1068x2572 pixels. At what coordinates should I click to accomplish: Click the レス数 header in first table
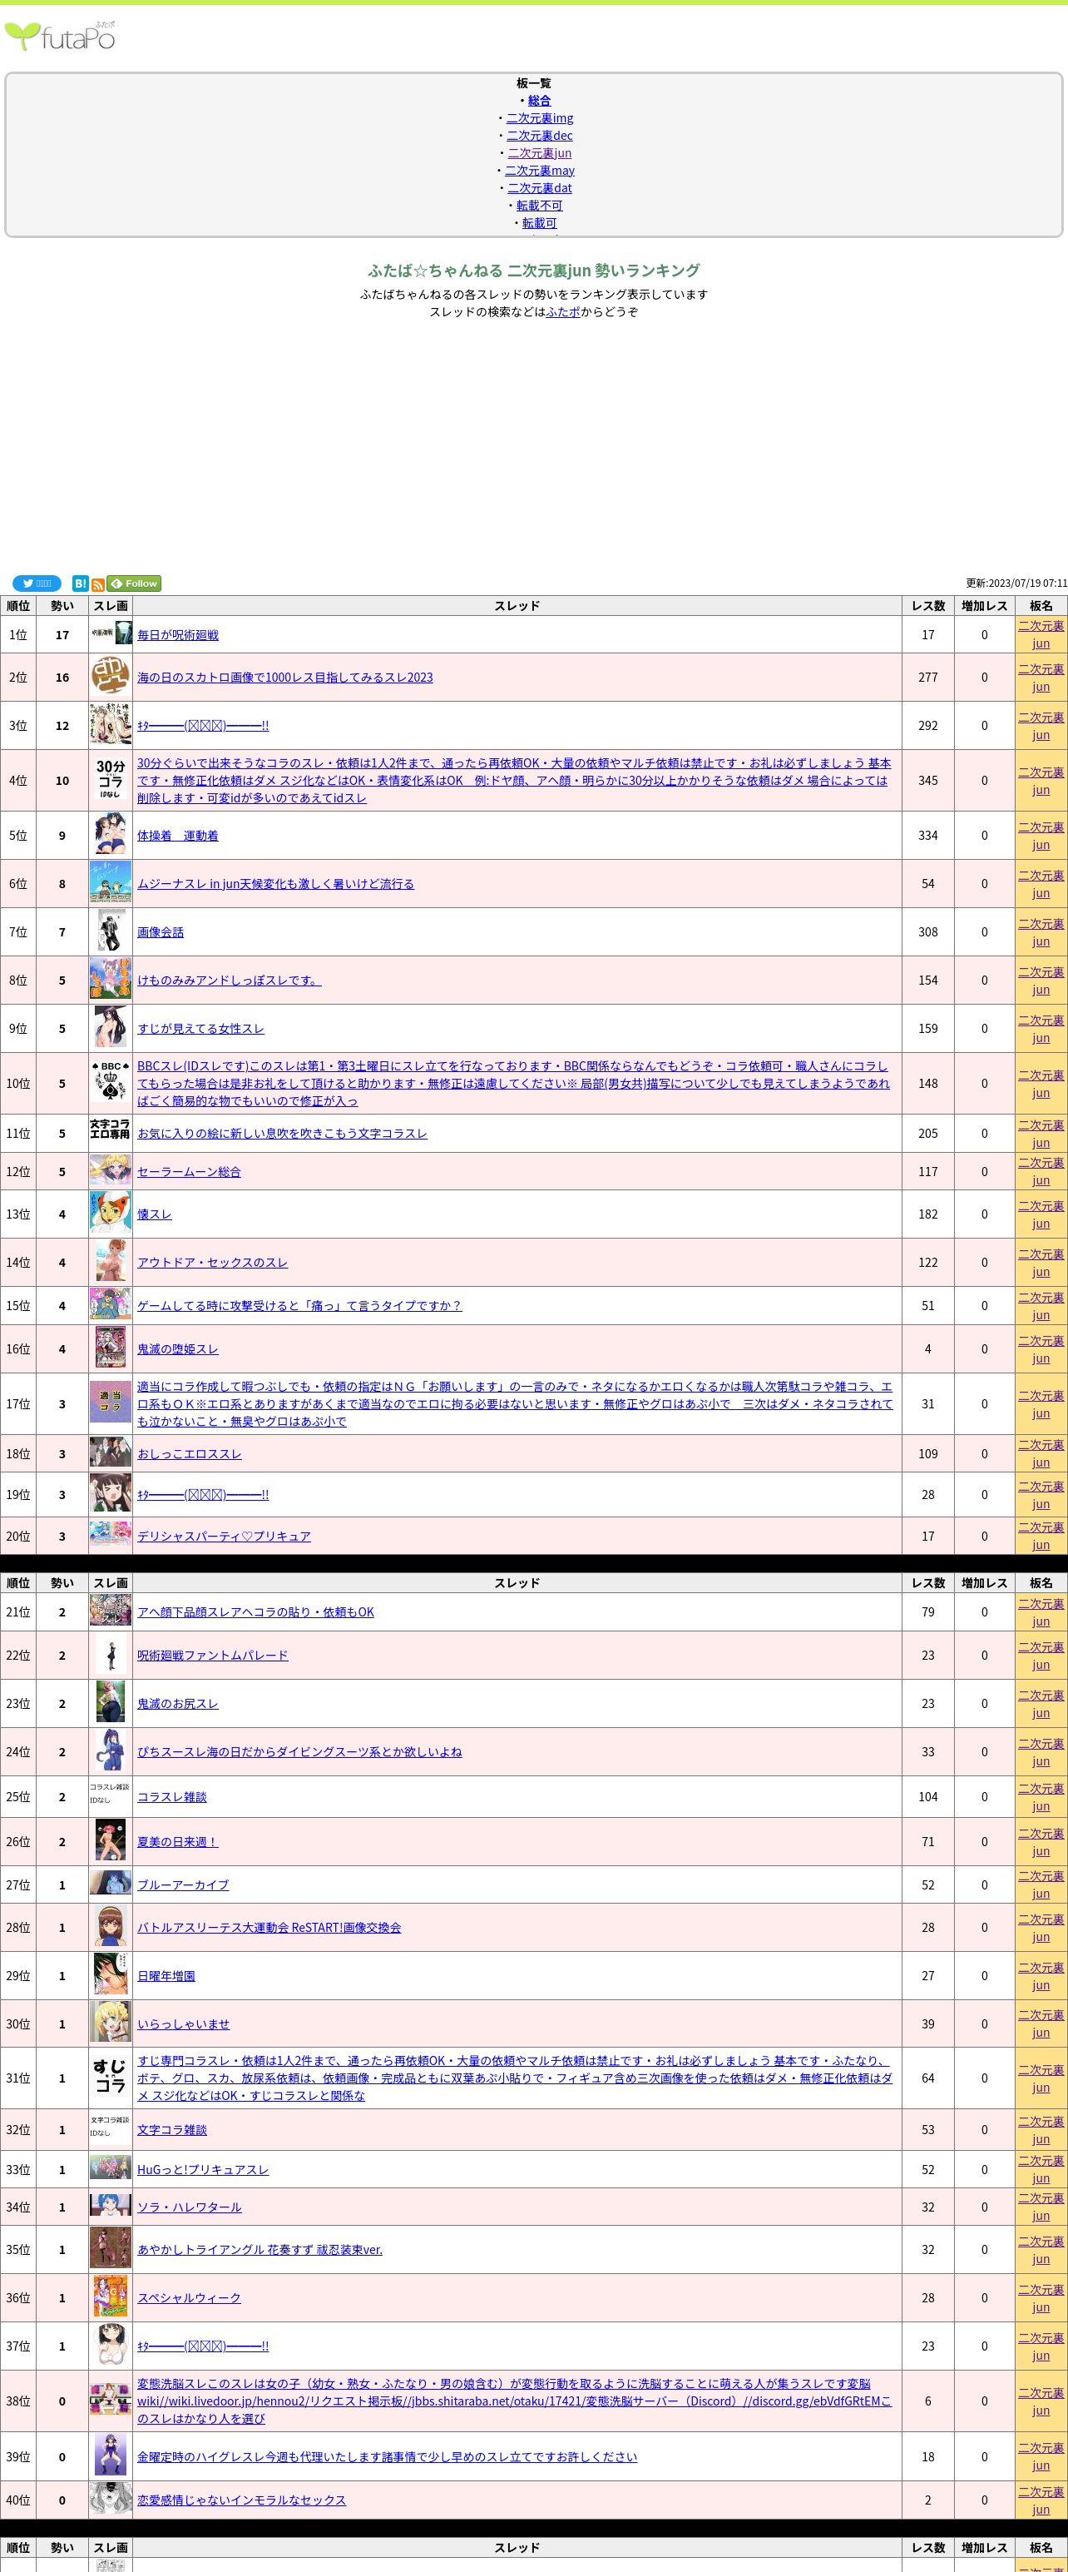tap(928, 606)
